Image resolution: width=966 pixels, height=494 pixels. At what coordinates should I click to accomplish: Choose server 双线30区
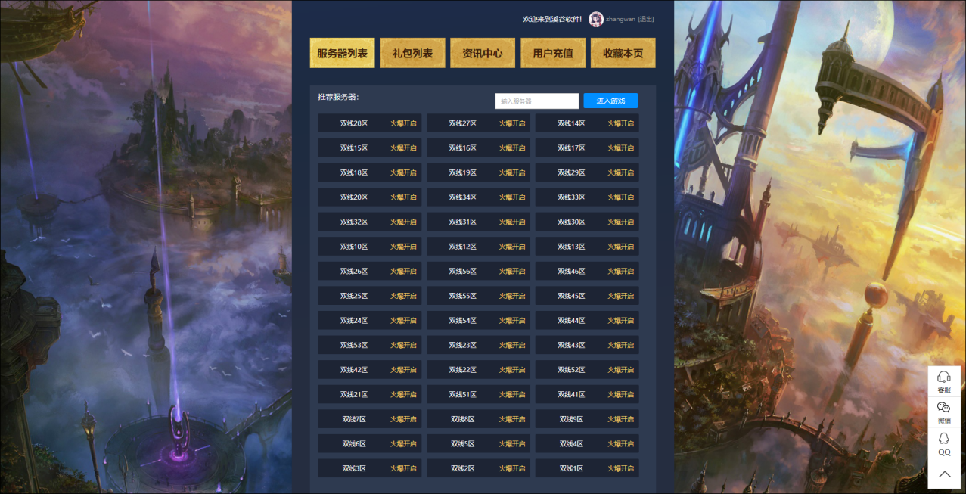point(587,222)
